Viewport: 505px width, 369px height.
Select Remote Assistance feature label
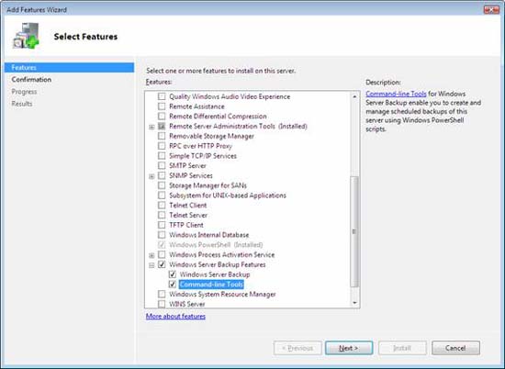tap(196, 106)
